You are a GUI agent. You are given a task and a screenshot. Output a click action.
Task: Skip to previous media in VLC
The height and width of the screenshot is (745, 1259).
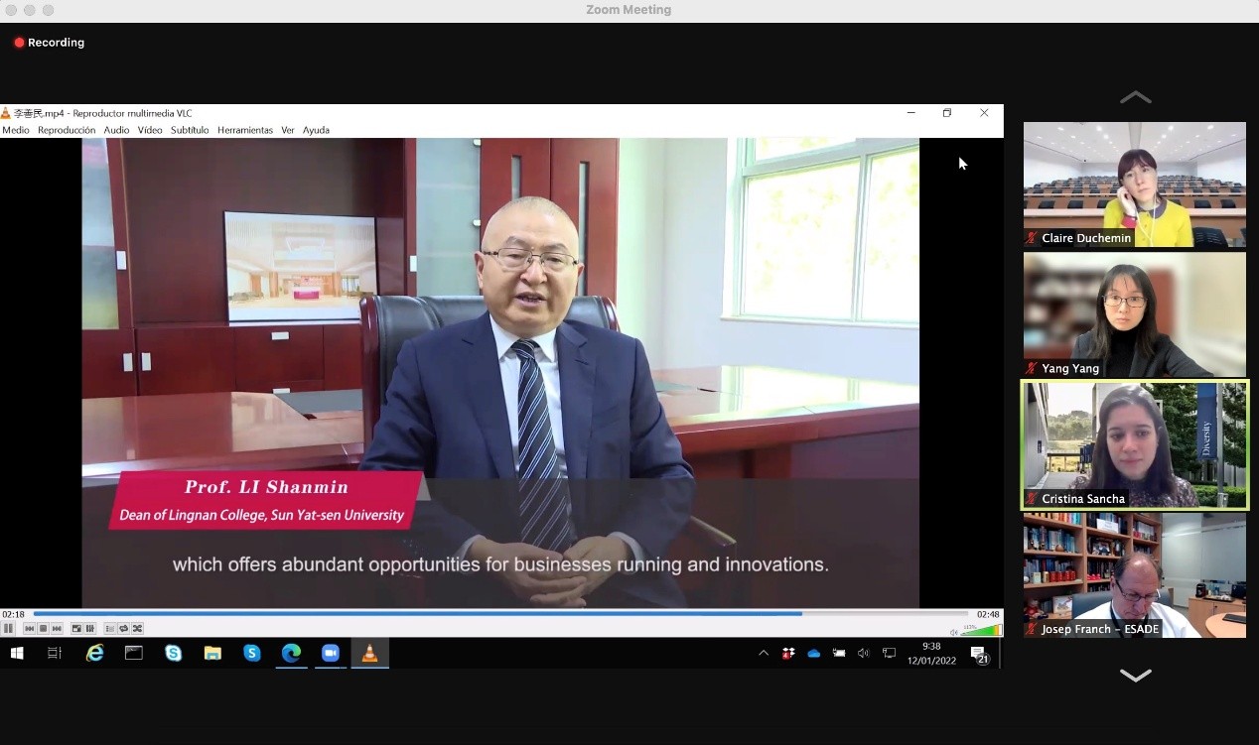(x=29, y=629)
